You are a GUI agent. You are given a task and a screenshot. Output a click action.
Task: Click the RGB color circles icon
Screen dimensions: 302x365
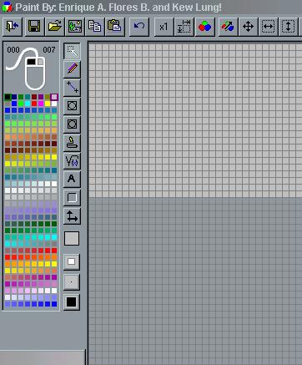(205, 27)
